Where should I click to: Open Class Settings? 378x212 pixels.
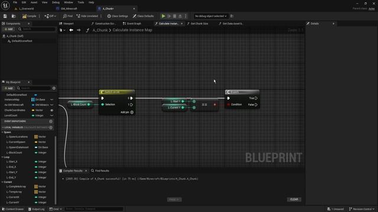point(118,16)
